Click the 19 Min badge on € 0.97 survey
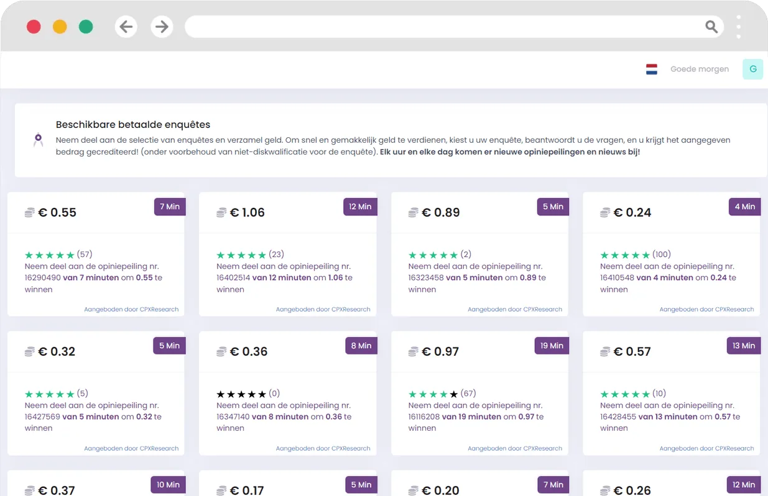This screenshot has width=768, height=496. pyautogui.click(x=552, y=346)
